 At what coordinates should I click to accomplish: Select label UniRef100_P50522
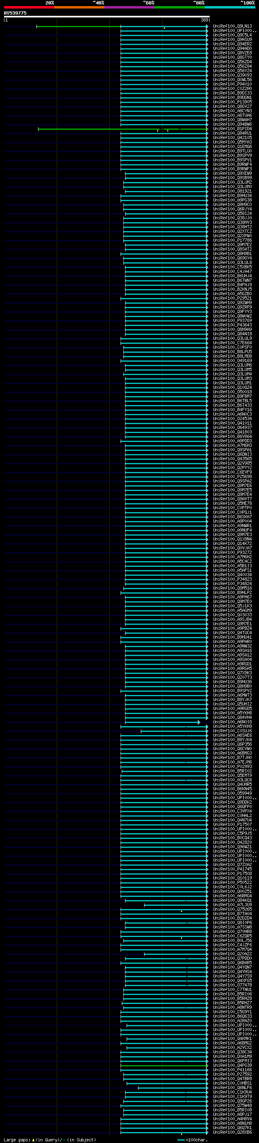click(x=232, y=882)
